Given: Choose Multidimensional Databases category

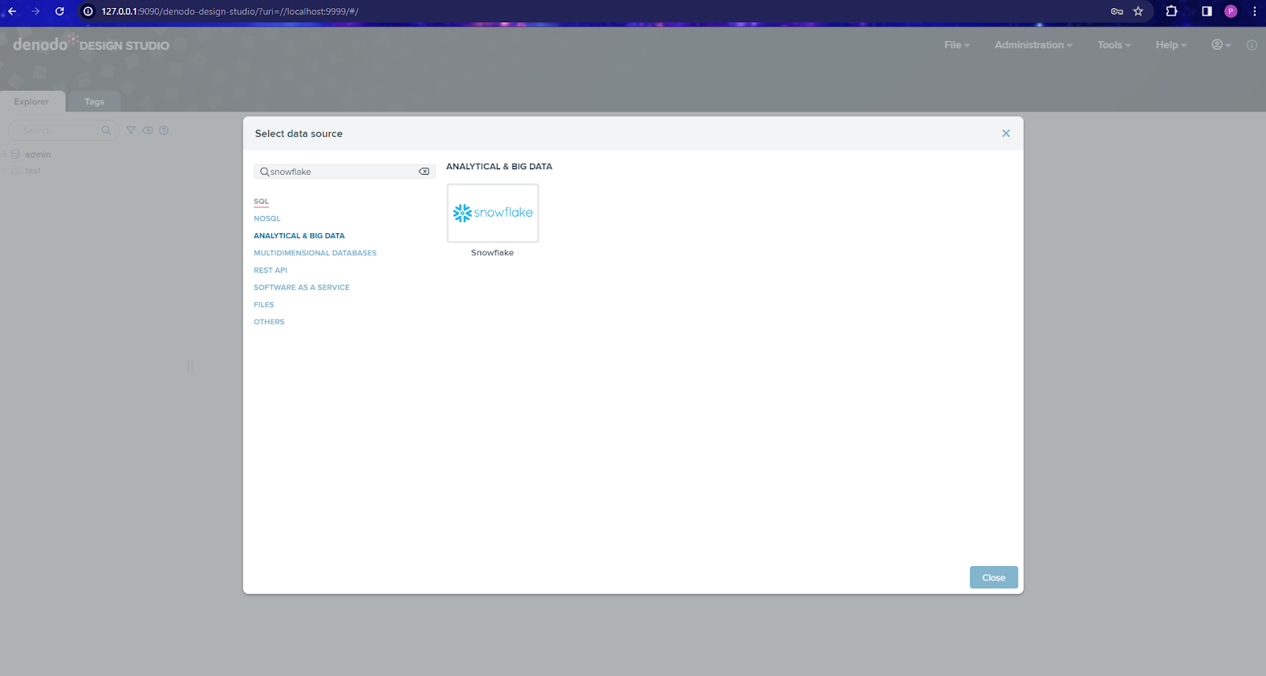Looking at the screenshot, I should [x=315, y=253].
